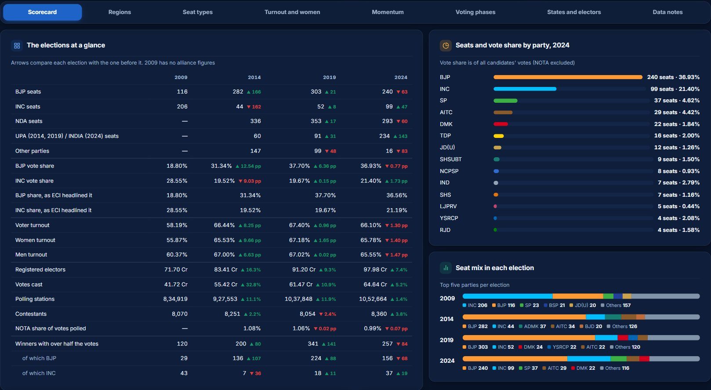Open the Turnout and women tab

(292, 12)
